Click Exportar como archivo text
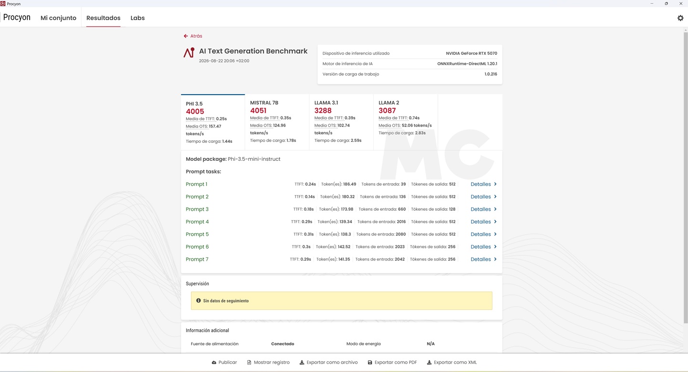 tap(332, 362)
